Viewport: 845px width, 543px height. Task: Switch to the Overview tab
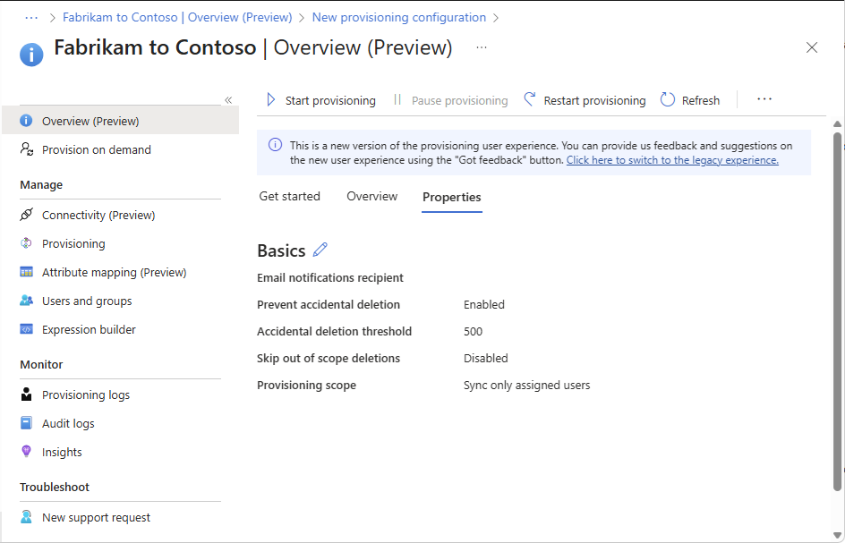[x=371, y=196]
